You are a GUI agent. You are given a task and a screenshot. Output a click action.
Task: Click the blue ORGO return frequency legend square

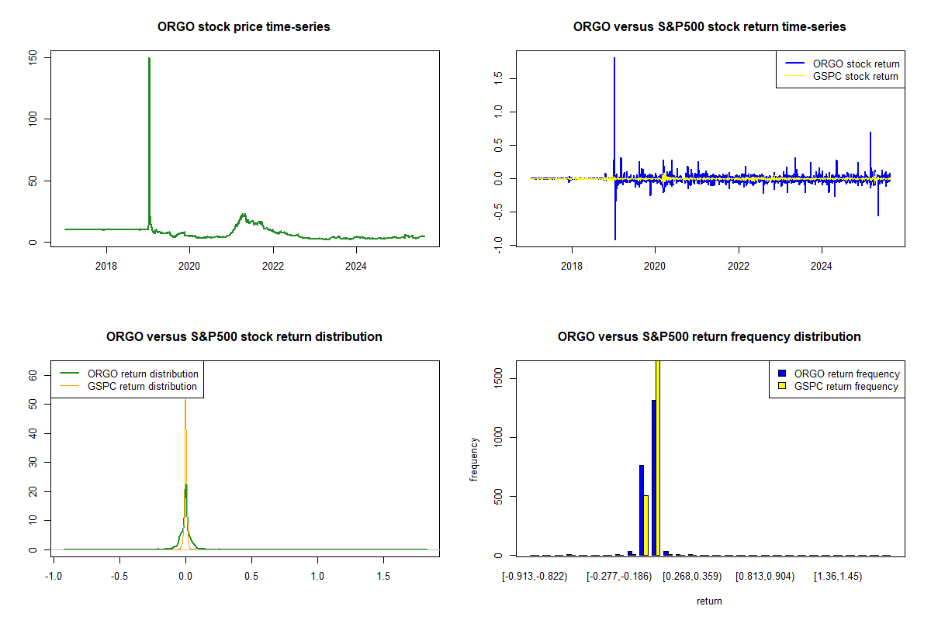click(781, 374)
